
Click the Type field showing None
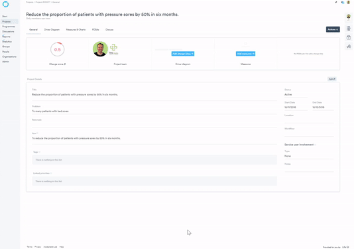pos(309,156)
